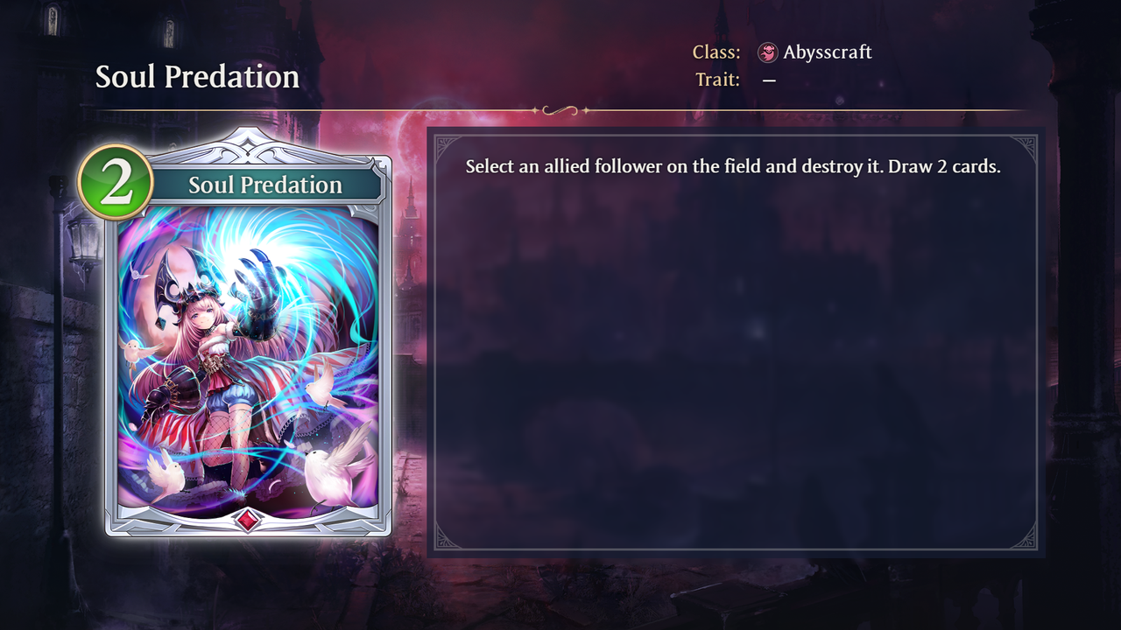The width and height of the screenshot is (1121, 630).
Task: Click the Class label
Action: (x=716, y=52)
